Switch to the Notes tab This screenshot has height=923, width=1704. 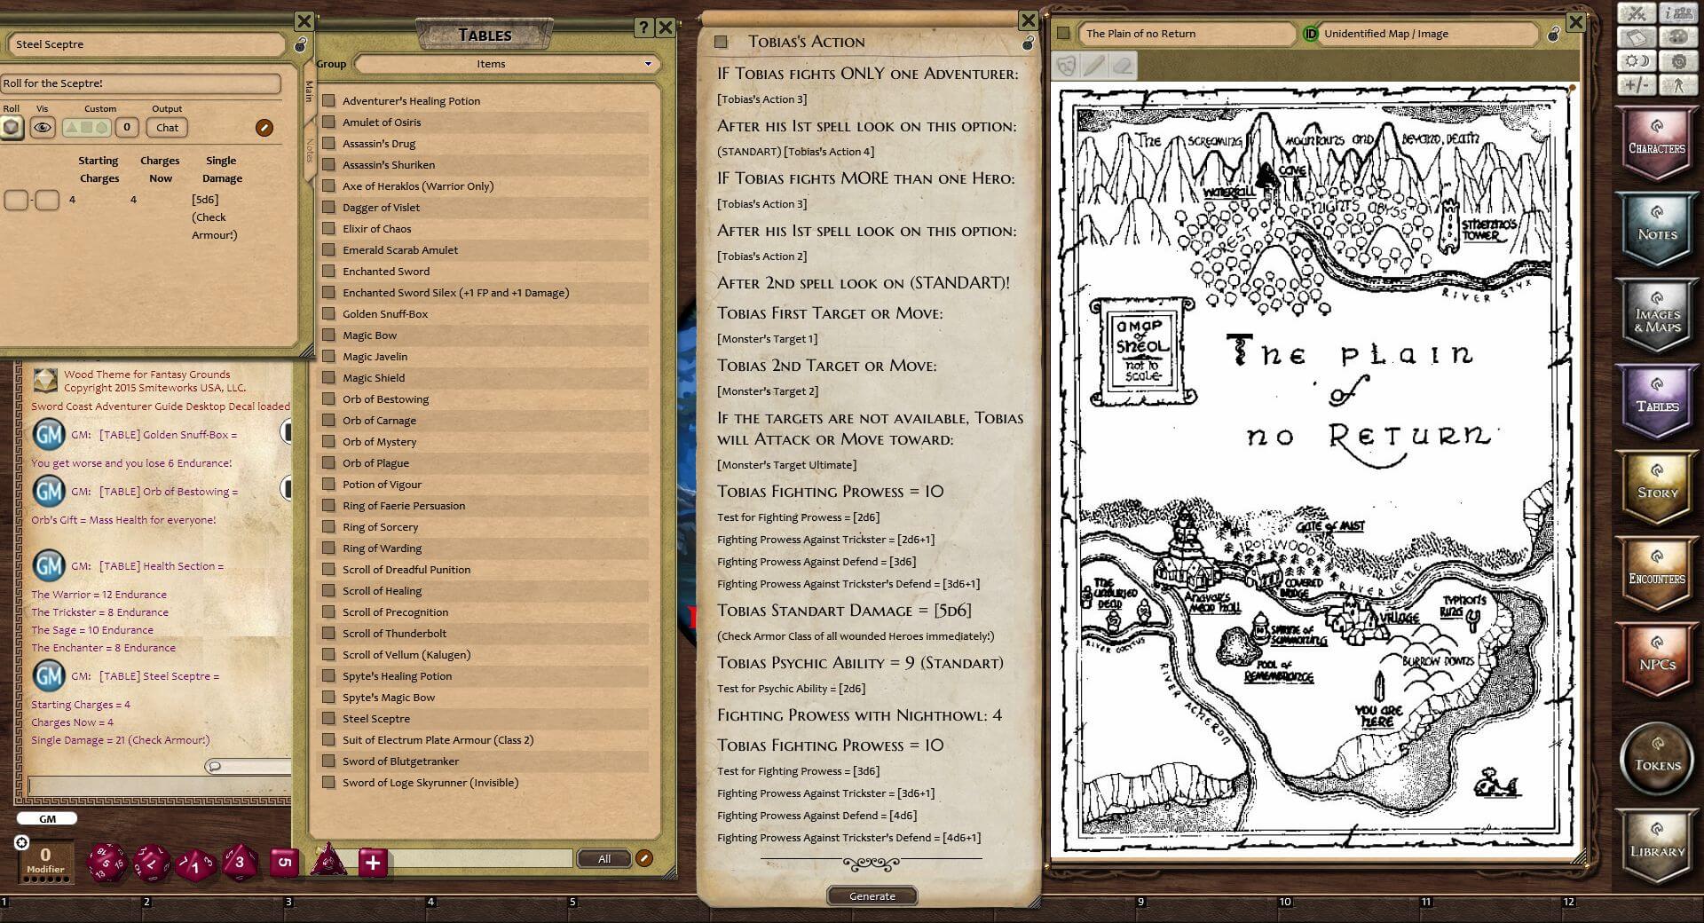[x=309, y=151]
